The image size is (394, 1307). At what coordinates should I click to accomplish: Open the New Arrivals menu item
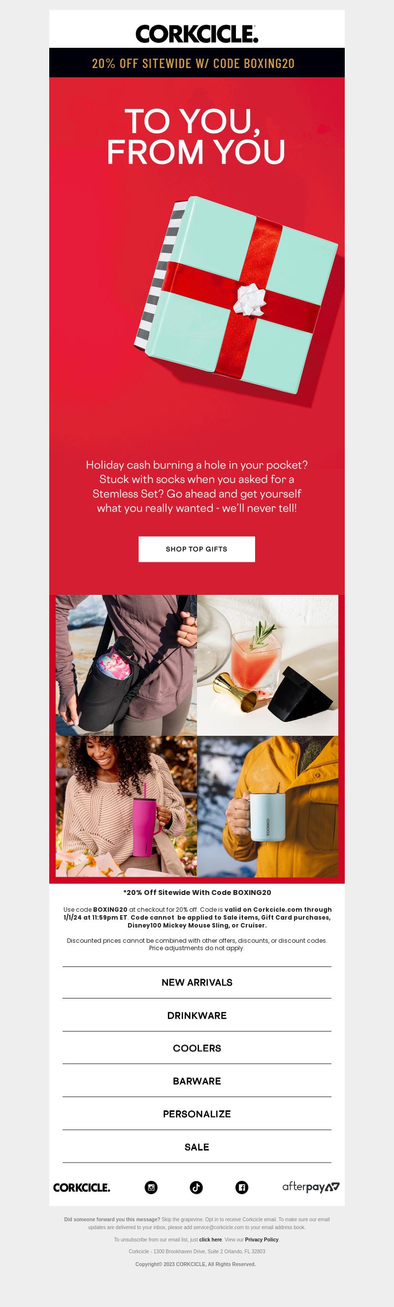coord(197,982)
